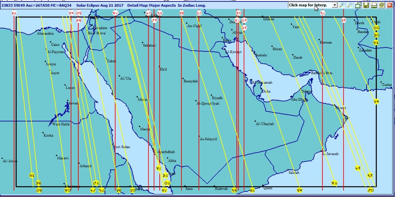The image size is (395, 197).
Task: Click Cairo city label on map
Action: click(55, 45)
